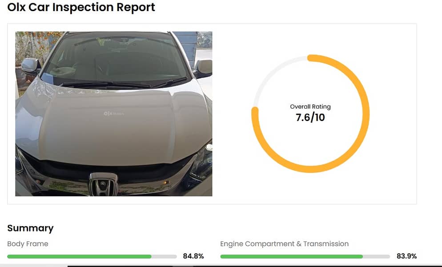Click the Body Frame progress bar
Image resolution: width=442 pixels, height=267 pixels.
(79, 256)
